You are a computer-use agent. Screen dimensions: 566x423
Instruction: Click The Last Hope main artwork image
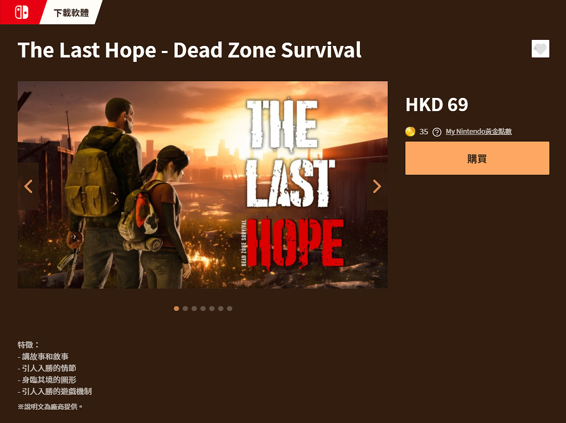[203, 185]
